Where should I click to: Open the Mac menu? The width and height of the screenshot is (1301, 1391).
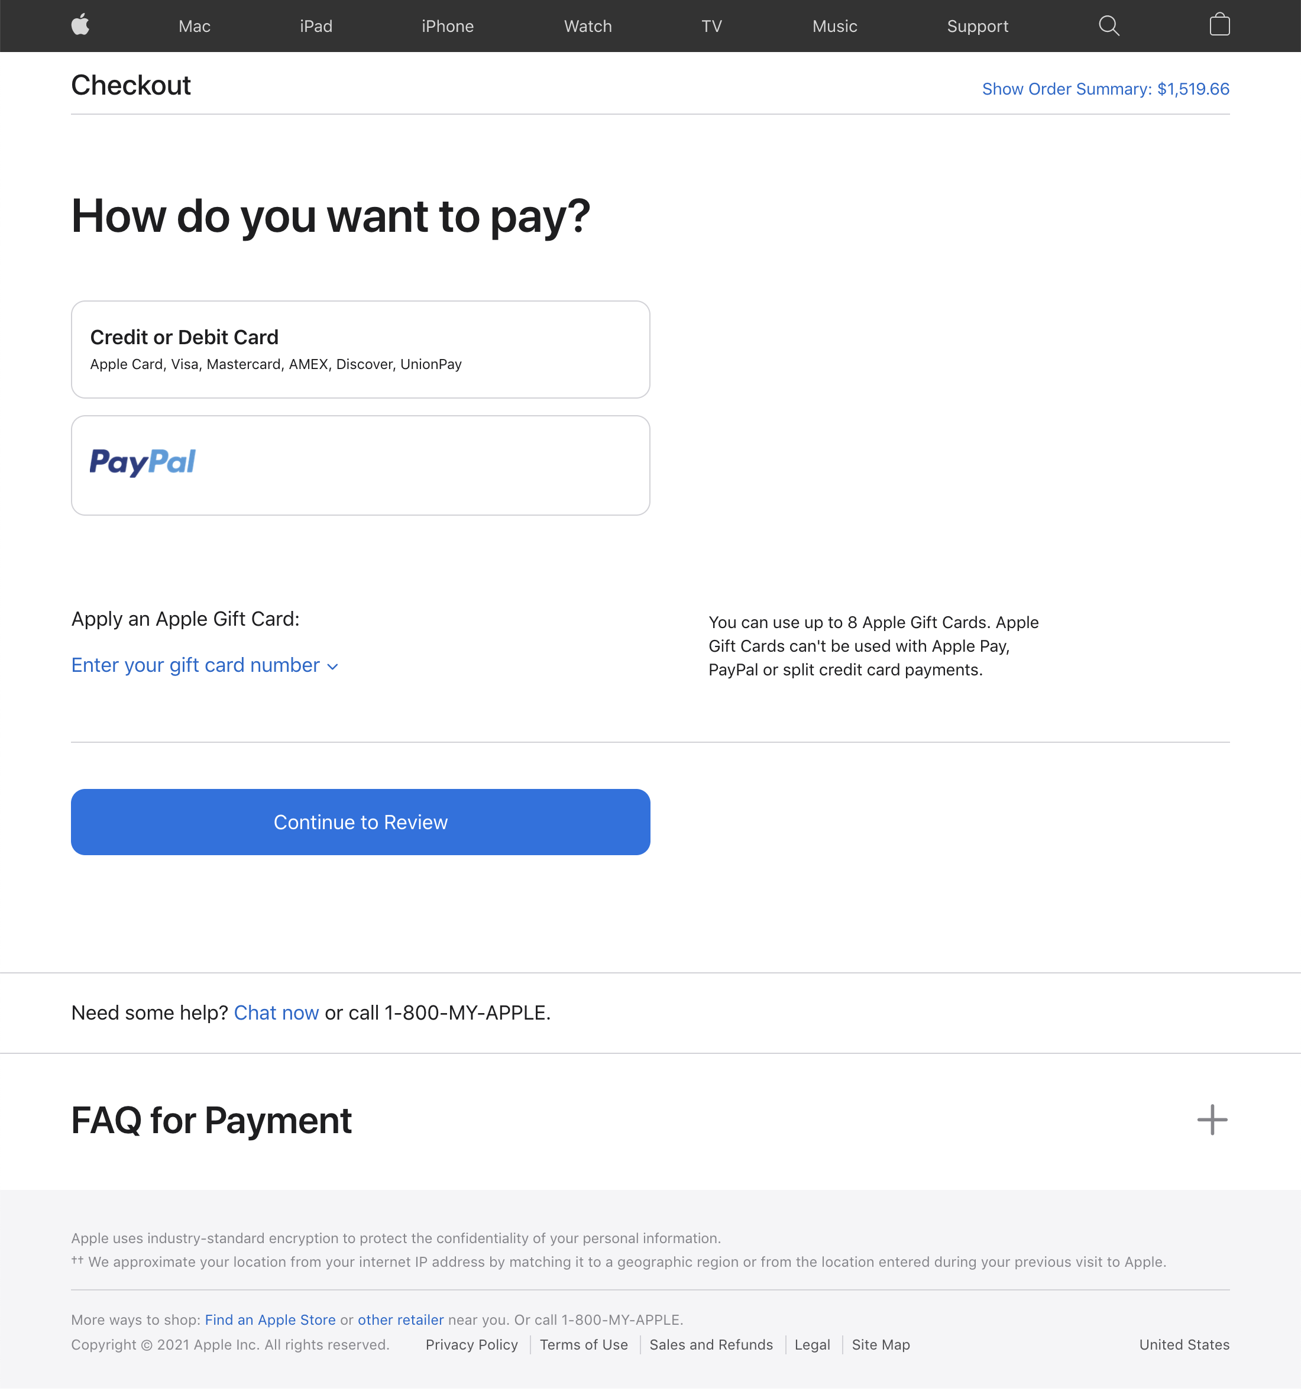click(x=195, y=27)
